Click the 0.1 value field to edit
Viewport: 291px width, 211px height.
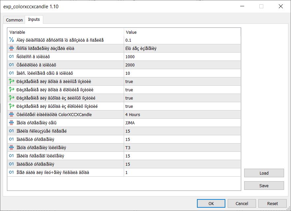pyautogui.click(x=181, y=40)
